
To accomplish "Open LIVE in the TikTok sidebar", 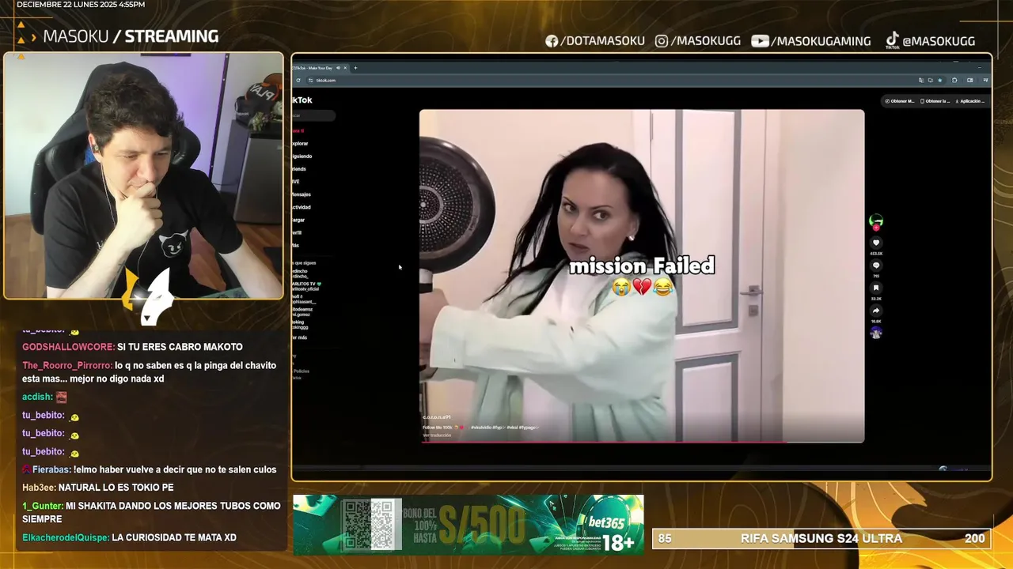I will click(x=296, y=181).
